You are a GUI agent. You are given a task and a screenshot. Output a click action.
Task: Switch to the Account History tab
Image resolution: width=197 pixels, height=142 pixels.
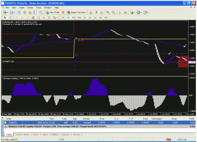[x=22, y=134]
